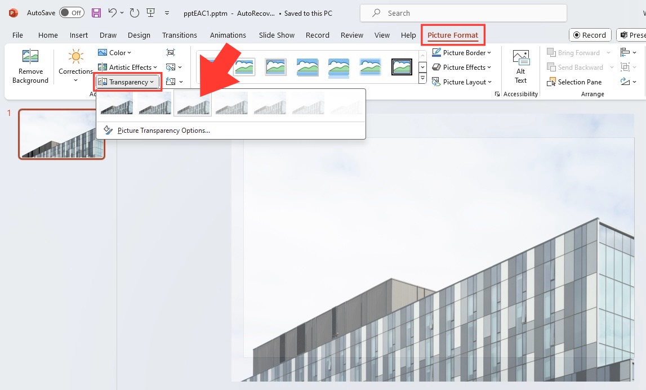Redo the last action

tap(134, 13)
